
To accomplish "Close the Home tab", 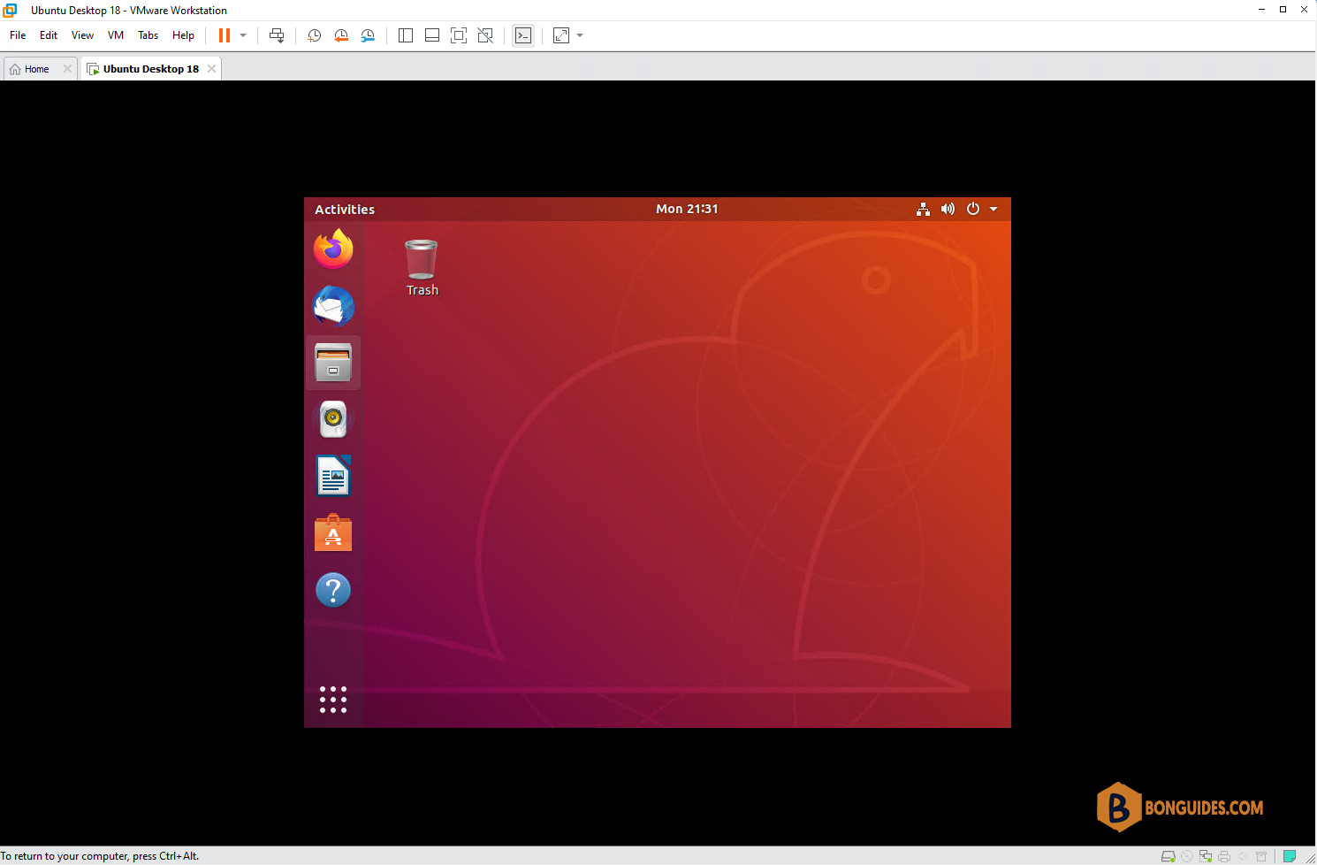I will (x=67, y=69).
